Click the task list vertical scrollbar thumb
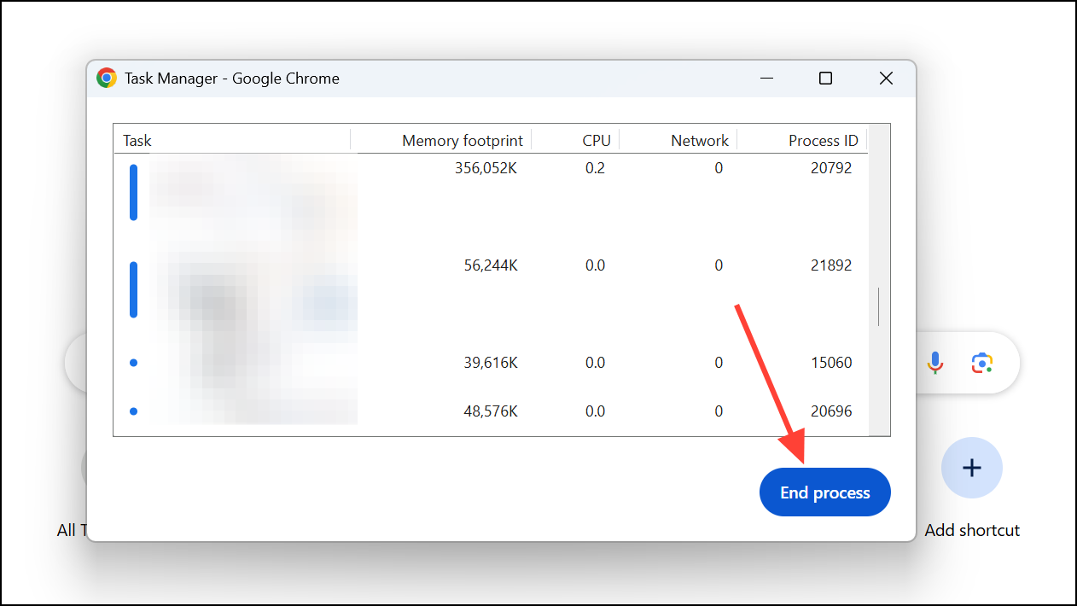Image resolution: width=1077 pixels, height=606 pixels. tap(878, 307)
